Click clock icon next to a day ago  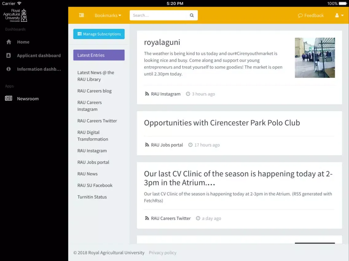point(198,218)
